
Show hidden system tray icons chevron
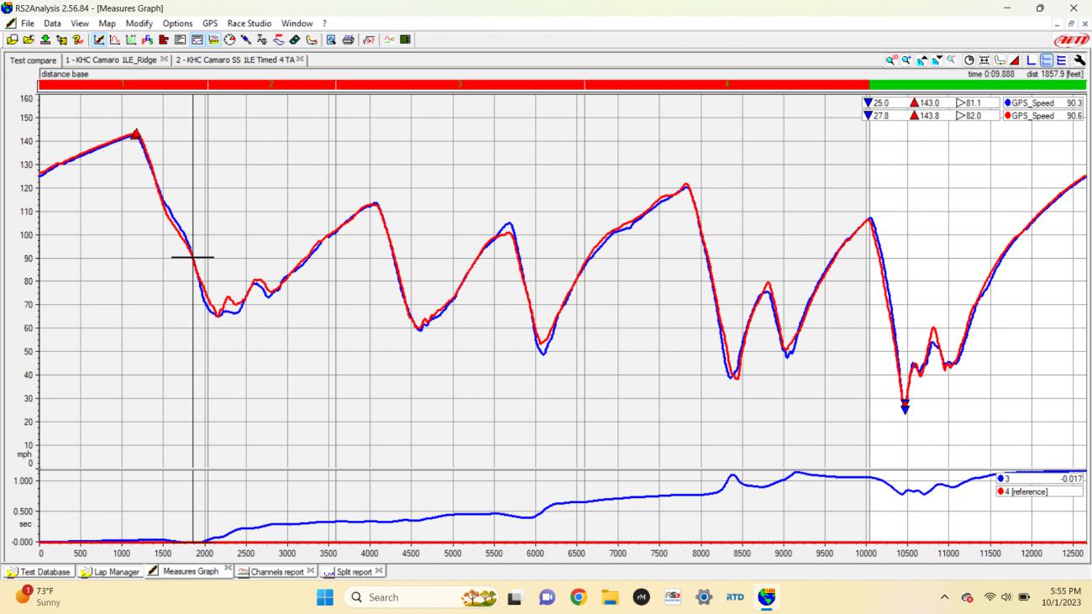click(x=944, y=597)
